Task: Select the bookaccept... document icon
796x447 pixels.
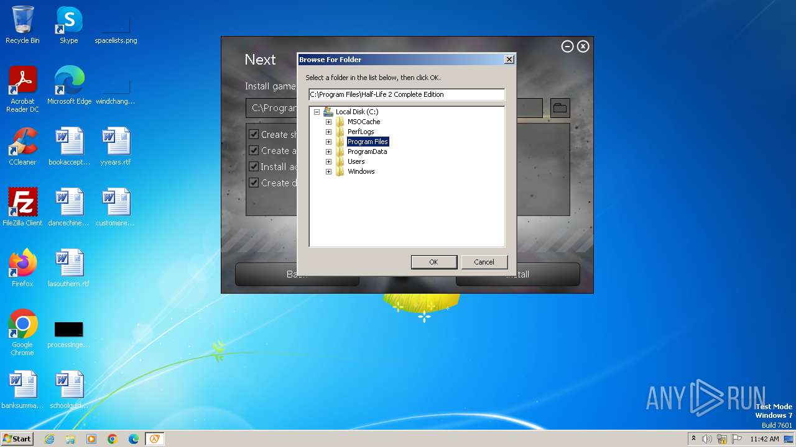Action: point(69,147)
